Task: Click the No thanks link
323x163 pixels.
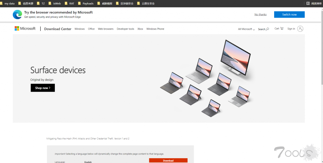Action: pyautogui.click(x=260, y=15)
